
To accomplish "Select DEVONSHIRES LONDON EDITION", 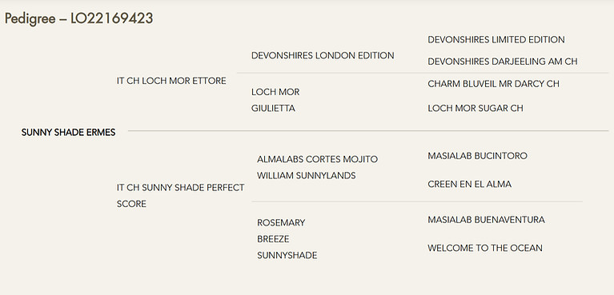I will pos(323,55).
